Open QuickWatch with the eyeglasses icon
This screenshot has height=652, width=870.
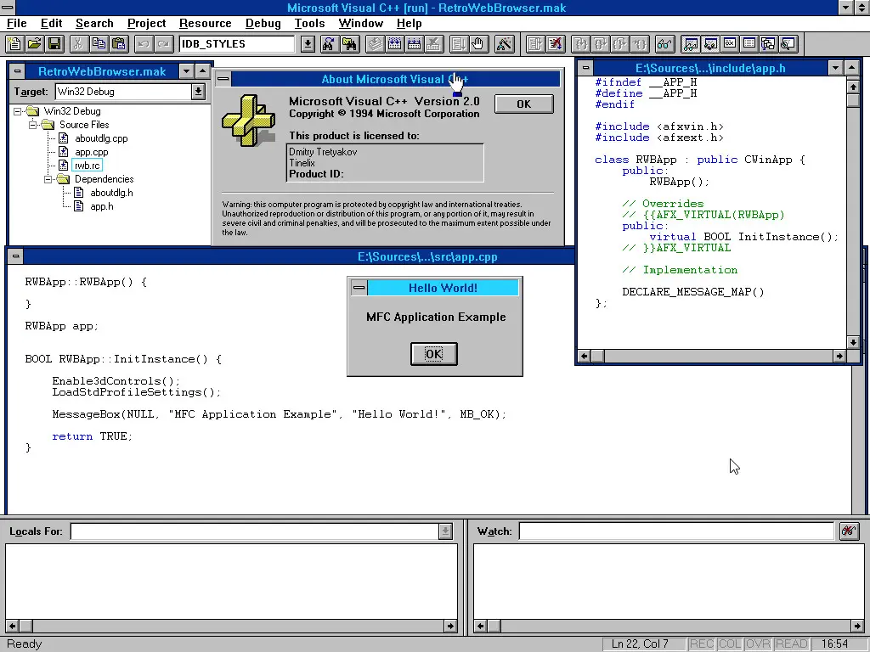pos(664,44)
